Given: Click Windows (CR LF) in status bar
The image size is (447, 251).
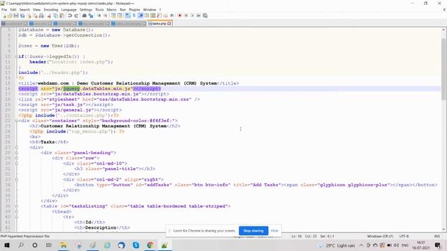Looking at the screenshot, I should pos(380,236).
